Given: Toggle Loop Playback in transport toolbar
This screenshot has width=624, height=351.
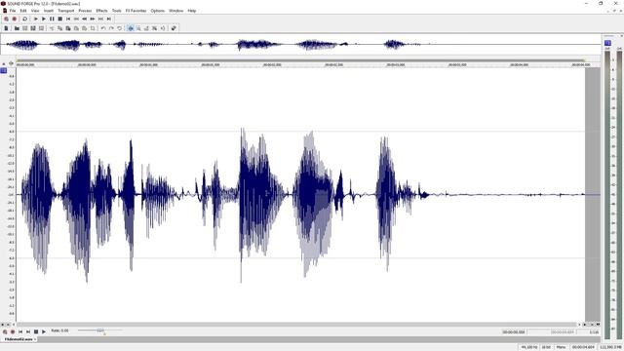Looking at the screenshot, I should tap(24, 19).
